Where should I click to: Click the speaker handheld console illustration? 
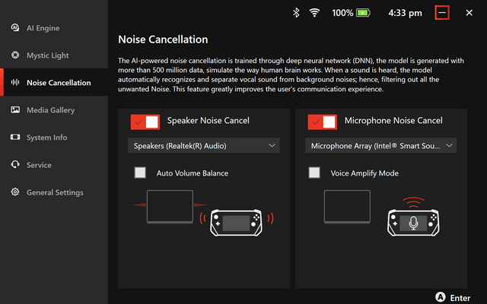click(x=236, y=222)
